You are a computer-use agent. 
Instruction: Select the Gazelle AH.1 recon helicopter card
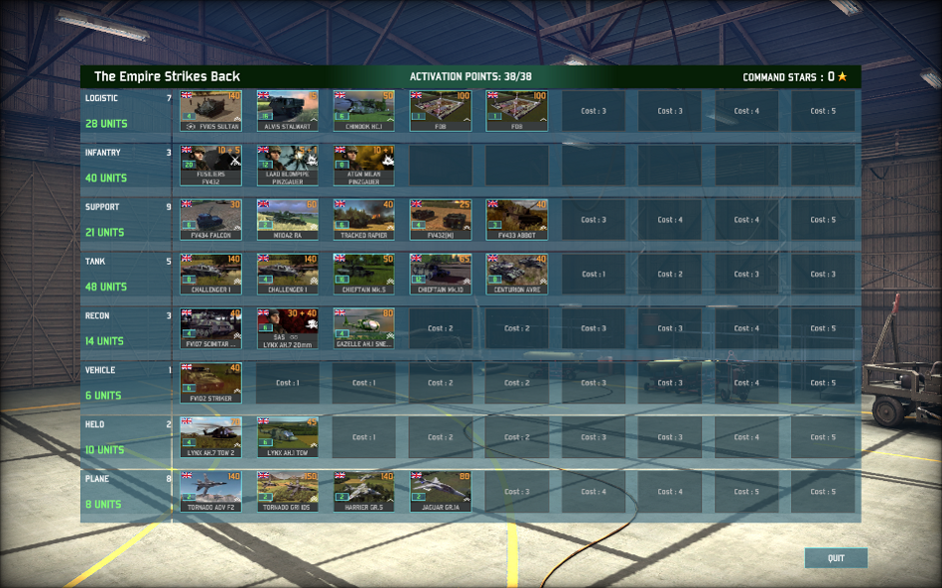pos(364,328)
